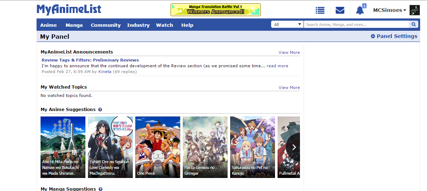Click View More for My Watched Topics
Viewport: 427px width, 191px height.
(x=289, y=88)
